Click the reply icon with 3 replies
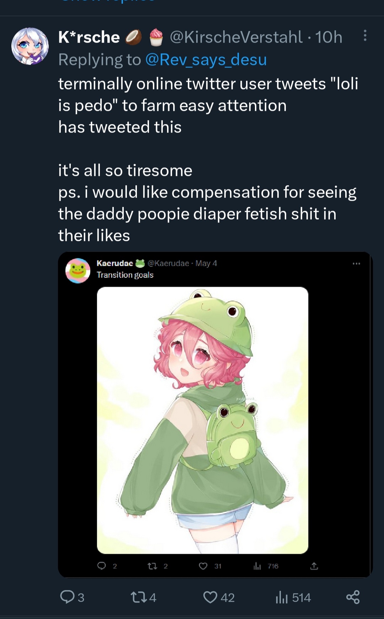The height and width of the screenshot is (619, 384). point(72,597)
